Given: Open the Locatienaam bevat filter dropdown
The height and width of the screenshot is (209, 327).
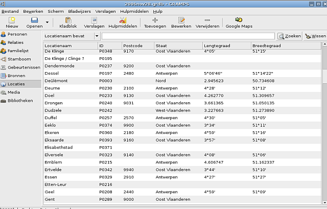Looking at the screenshot, I should 71,36.
